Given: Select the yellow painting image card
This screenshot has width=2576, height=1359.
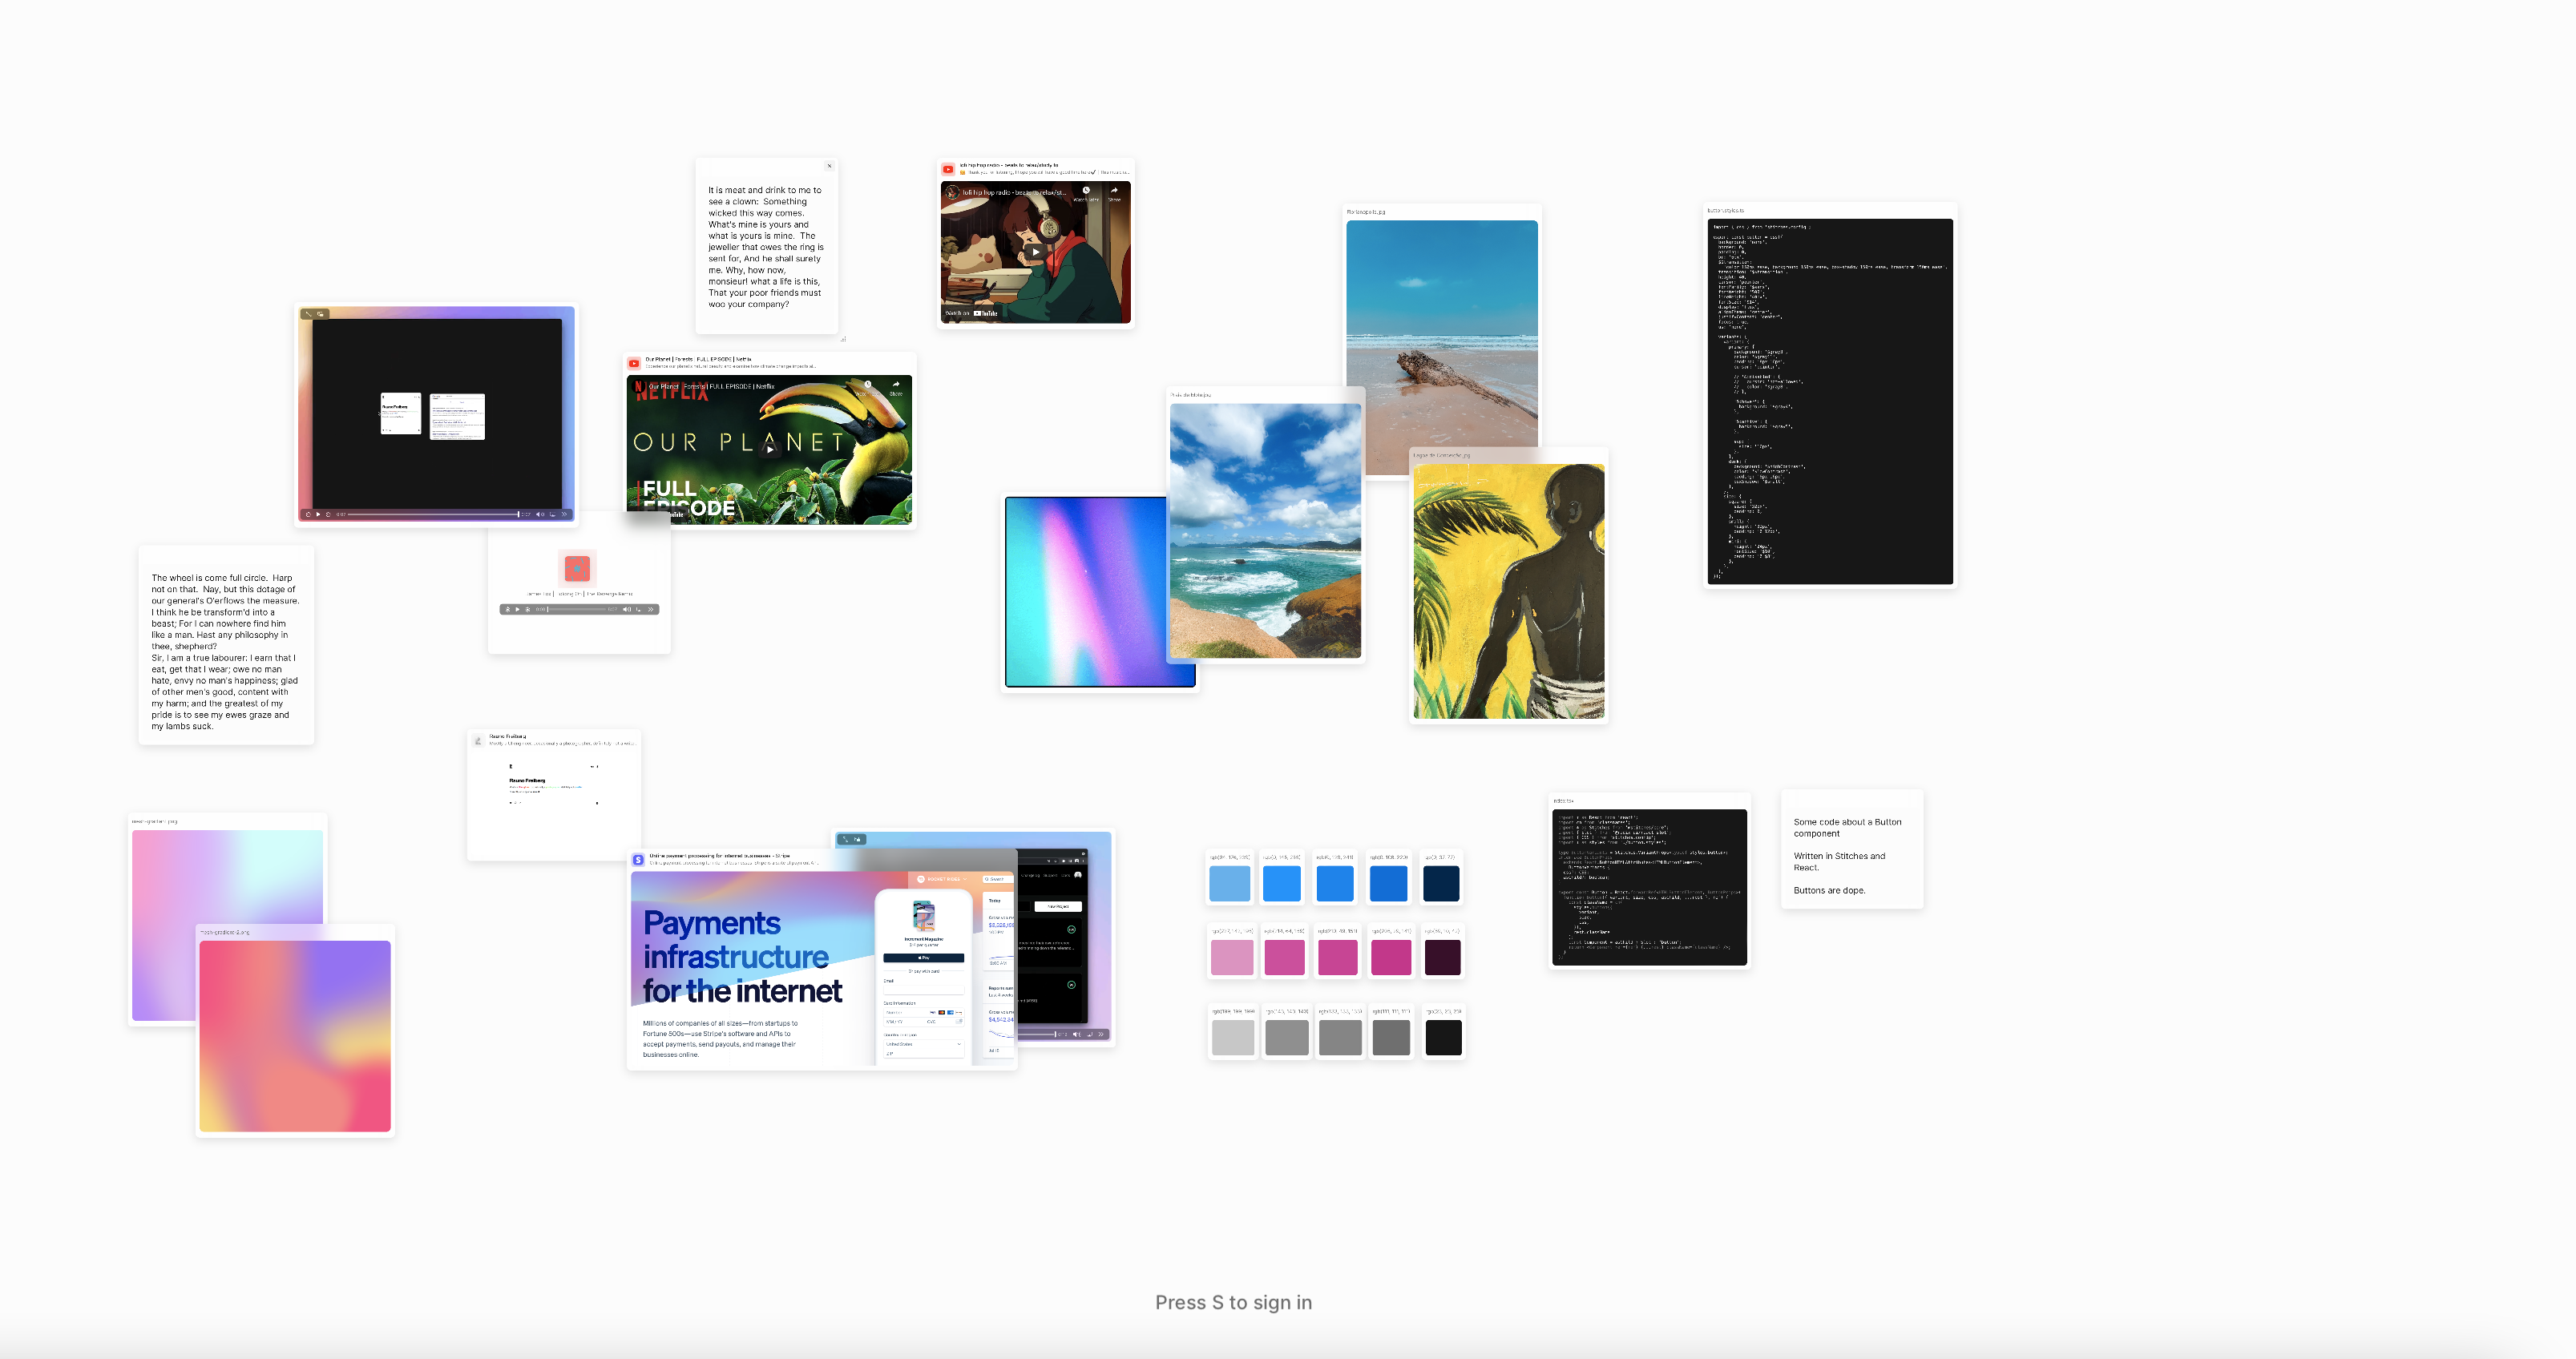Looking at the screenshot, I should coord(1508,590).
